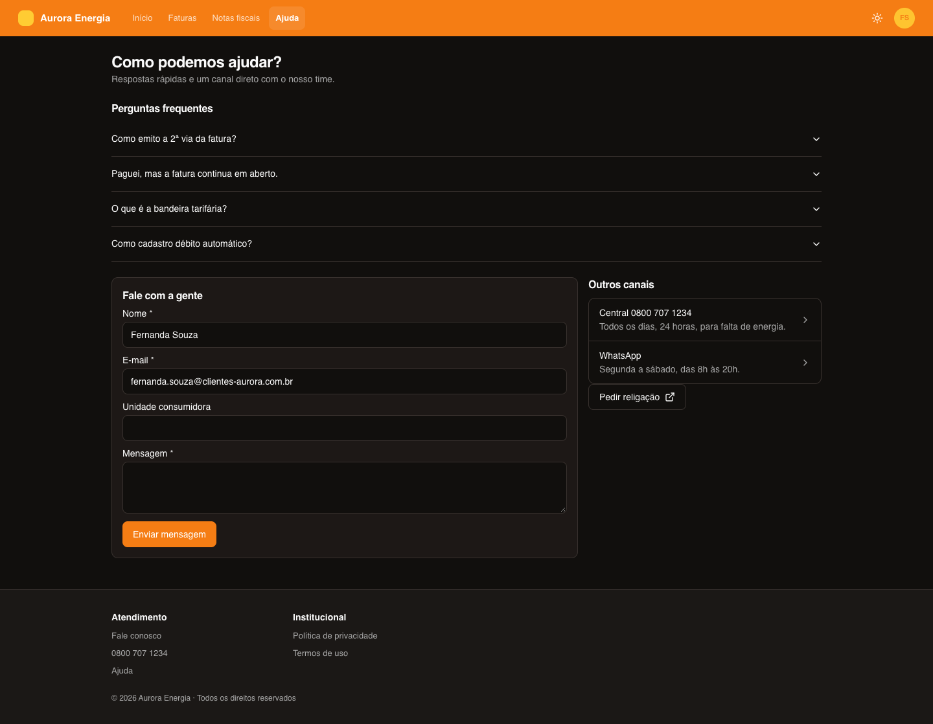
Task: Click the chevron arrow on WhatsApp row
Action: click(805, 363)
